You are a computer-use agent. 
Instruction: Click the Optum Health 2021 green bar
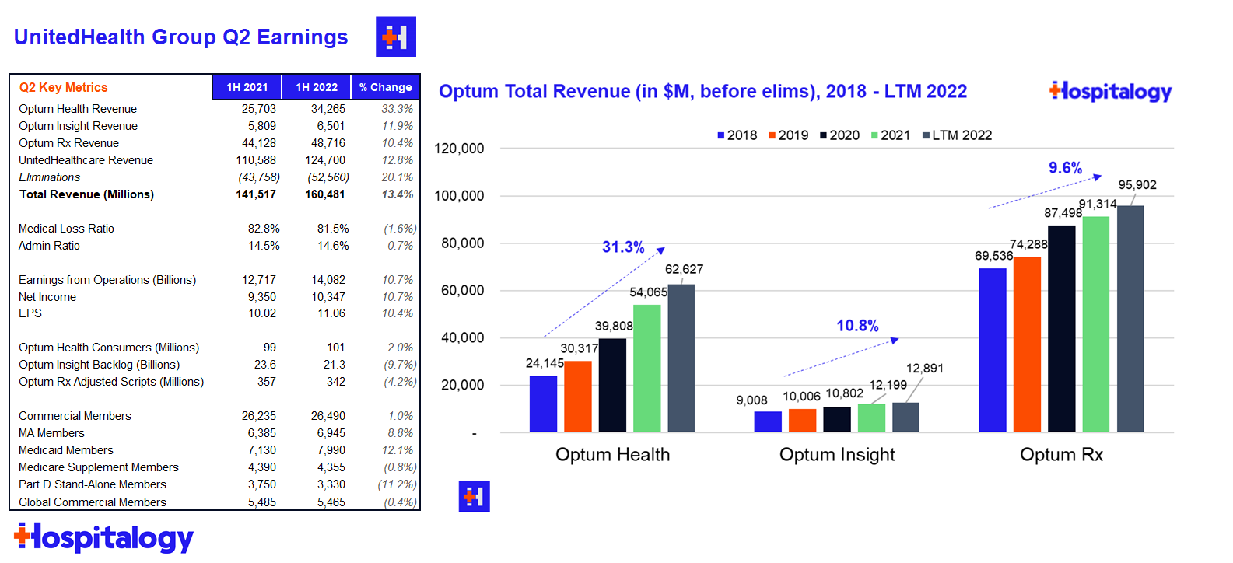pyautogui.click(x=646, y=368)
